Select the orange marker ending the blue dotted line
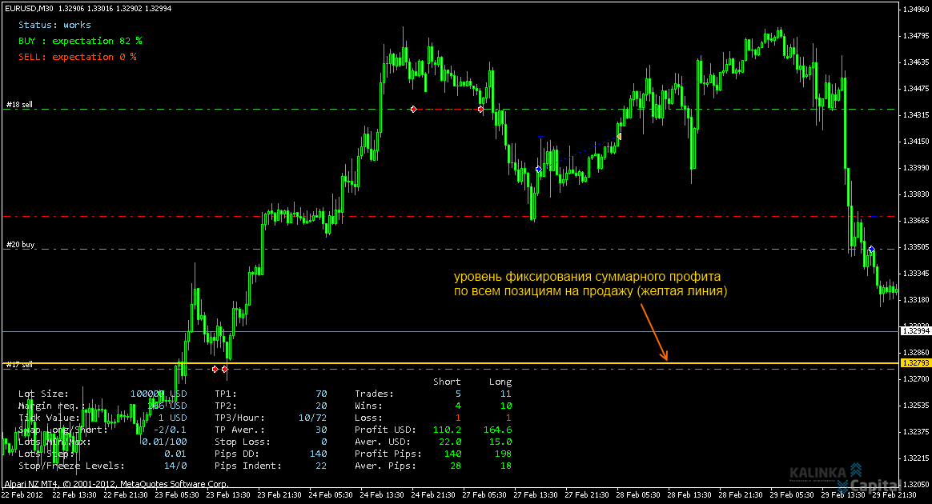Screen dimensions: 932x504 click(x=619, y=137)
